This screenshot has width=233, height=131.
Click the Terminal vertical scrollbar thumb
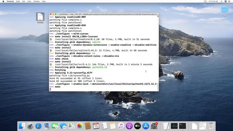tap(158, 87)
